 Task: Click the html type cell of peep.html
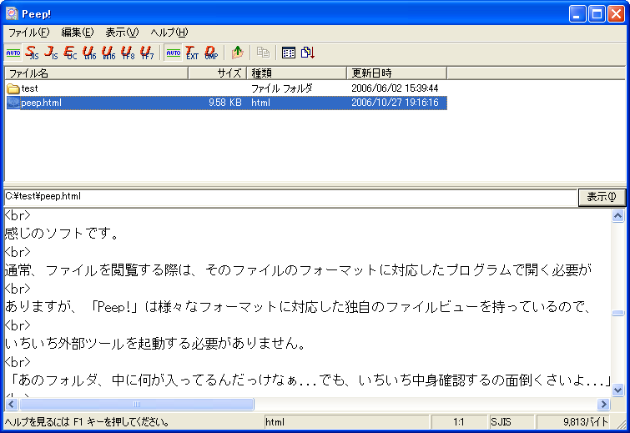260,103
